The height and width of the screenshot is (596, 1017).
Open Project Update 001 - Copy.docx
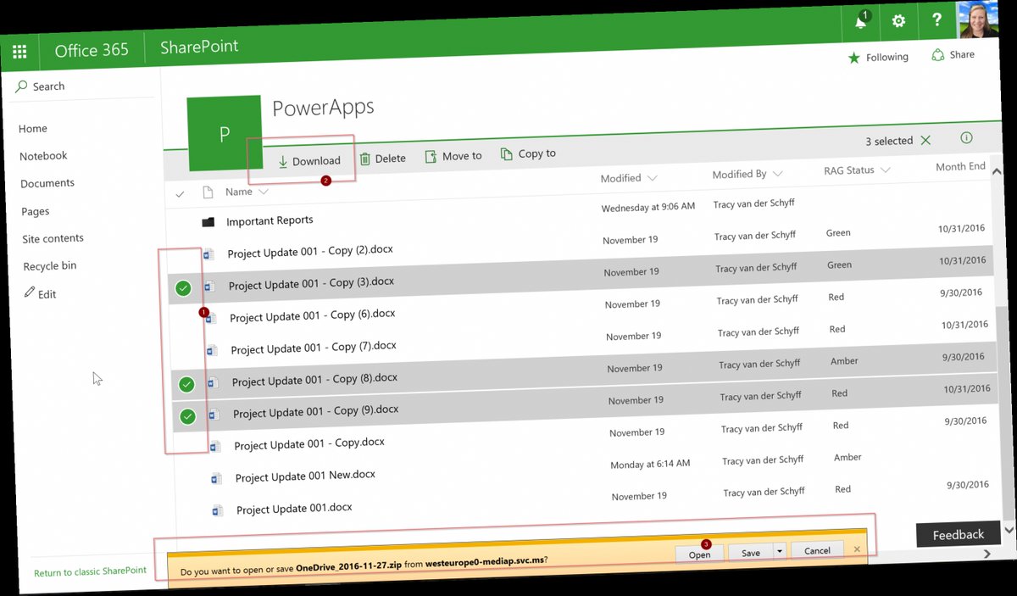coord(309,443)
